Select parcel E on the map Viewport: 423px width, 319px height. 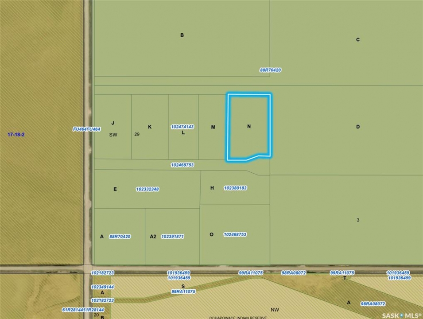115,189
